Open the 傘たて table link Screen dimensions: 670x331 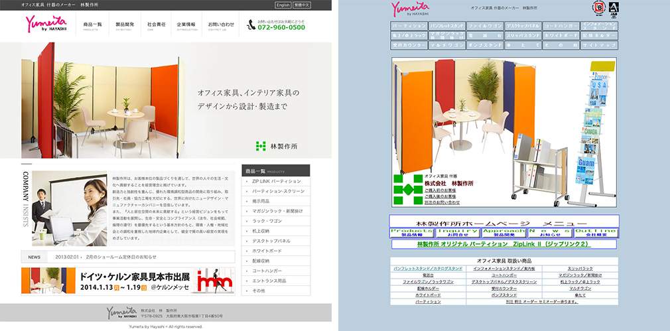(x=580, y=295)
